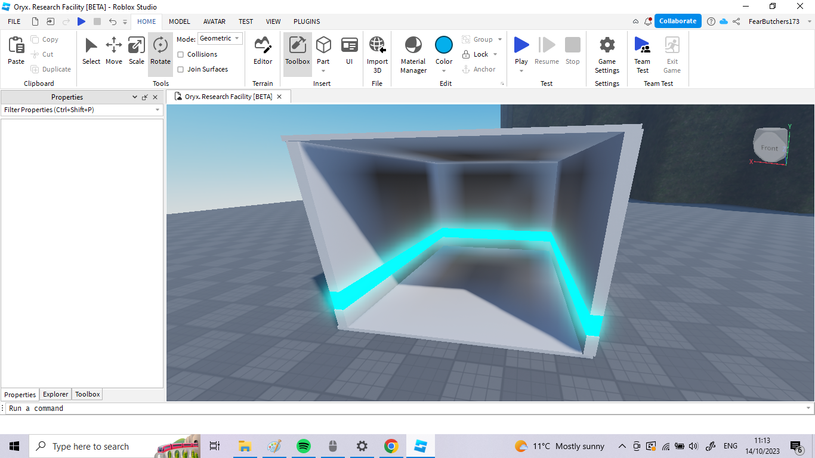Open Google Chrome from the taskbar
The width and height of the screenshot is (815, 458).
pos(391,446)
